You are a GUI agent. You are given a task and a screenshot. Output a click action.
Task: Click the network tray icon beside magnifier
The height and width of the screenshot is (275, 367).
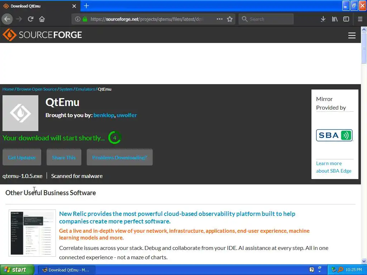[x=334, y=270]
